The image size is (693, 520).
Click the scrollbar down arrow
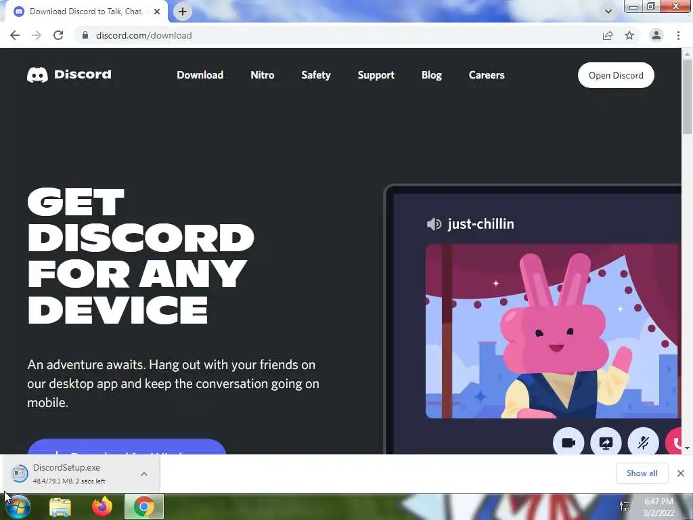tap(687, 448)
